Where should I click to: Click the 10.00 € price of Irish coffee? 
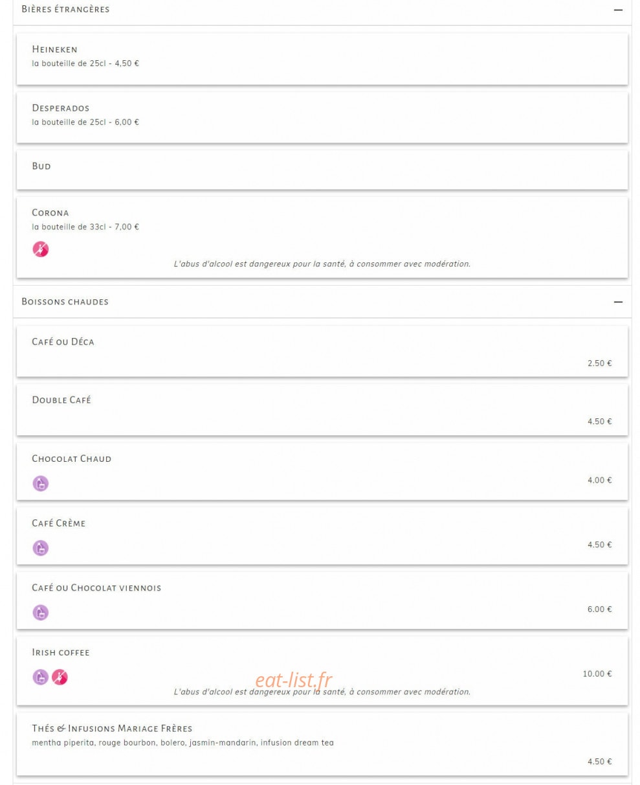pyautogui.click(x=597, y=674)
